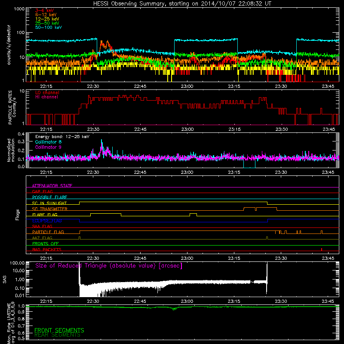
Task: Click the SC IN SUNLIGHT flag label
Action: click(x=49, y=203)
